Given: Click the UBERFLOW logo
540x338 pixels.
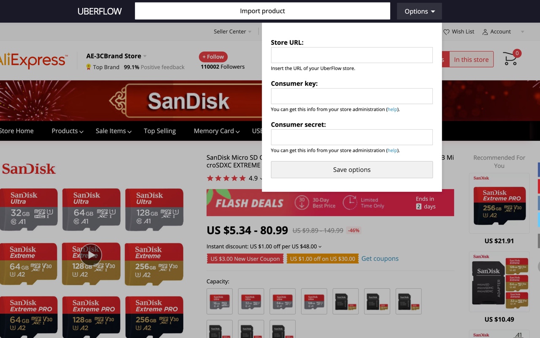Looking at the screenshot, I should click(100, 11).
